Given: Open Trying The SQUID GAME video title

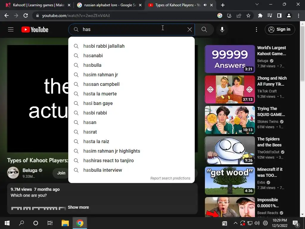Looking at the screenshot, I should pyautogui.click(x=271, y=112).
